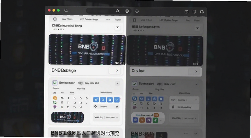The width and height of the screenshot is (251, 138).
Task: Click the fullscreen icon on the left BNB banner
Action: pyautogui.click(x=122, y=63)
